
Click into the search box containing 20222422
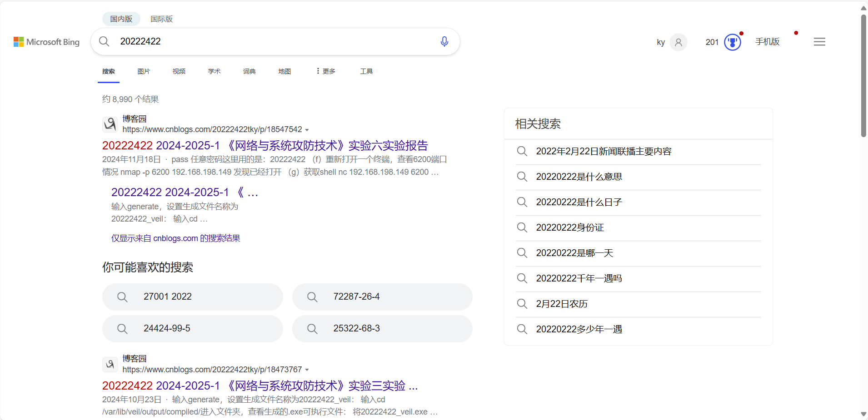(275, 41)
